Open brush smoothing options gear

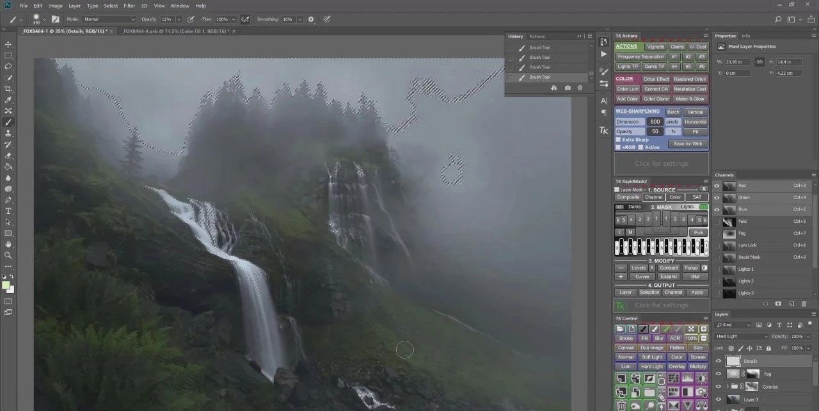click(312, 19)
